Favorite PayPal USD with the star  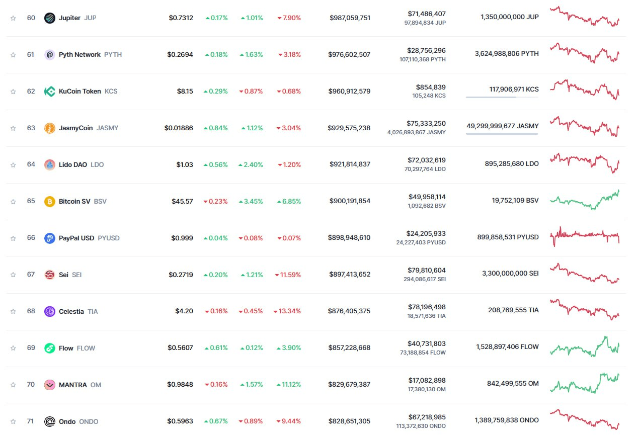13,238
